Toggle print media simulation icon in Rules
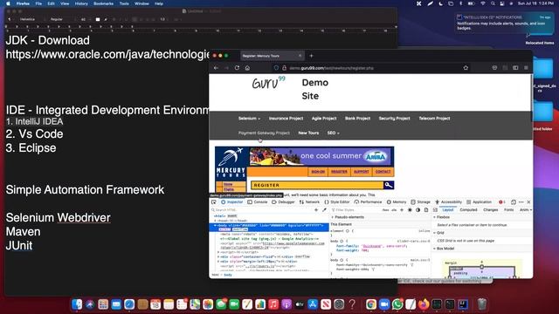 point(426,210)
